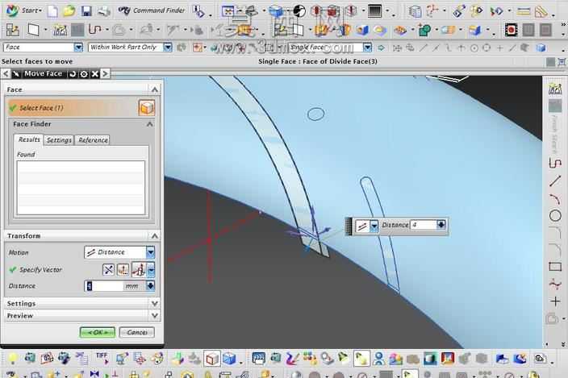568x378 pixels.
Task: Click the OK button
Action: coord(98,332)
